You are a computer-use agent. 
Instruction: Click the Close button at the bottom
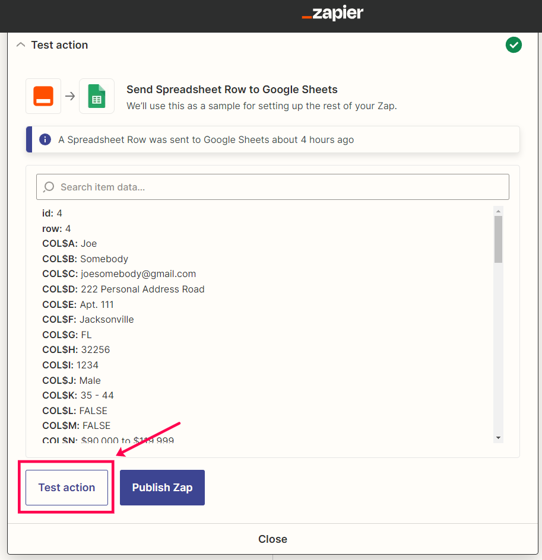[x=272, y=539]
